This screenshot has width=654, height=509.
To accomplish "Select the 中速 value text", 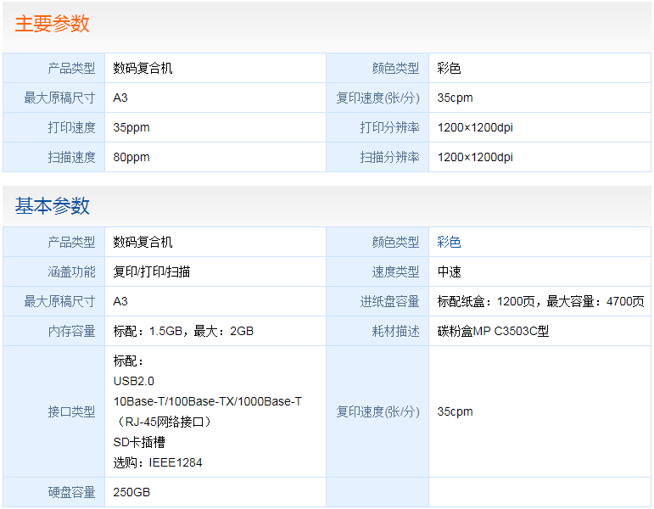I will (450, 271).
